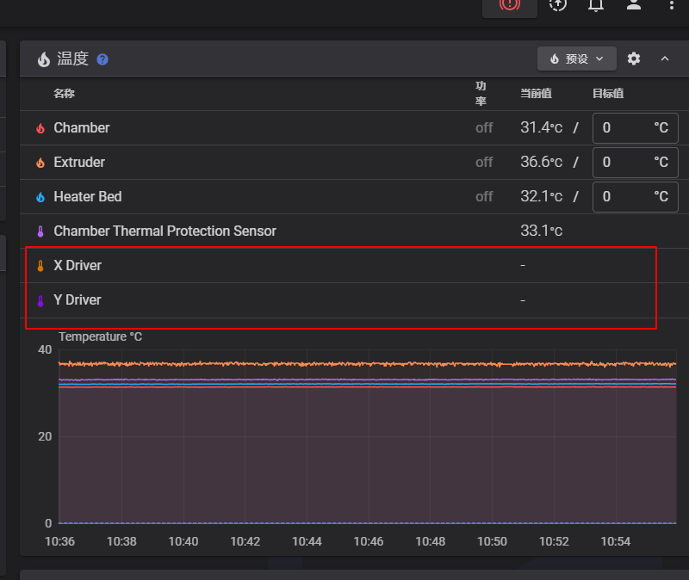Click the Heater Bed blue flame icon

coord(40,197)
